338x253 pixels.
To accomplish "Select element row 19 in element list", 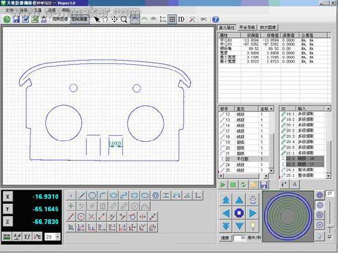I will click(244, 142).
